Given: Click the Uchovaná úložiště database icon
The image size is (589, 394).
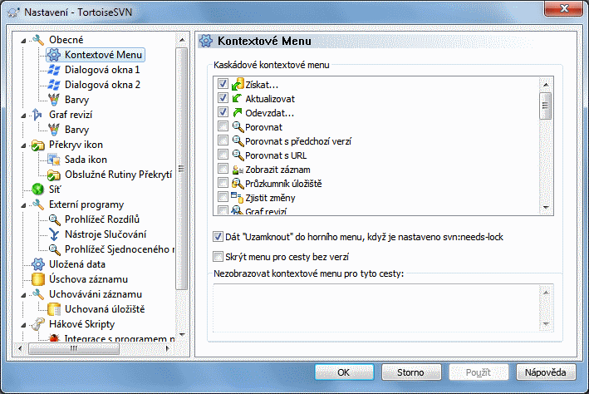Looking at the screenshot, I should (x=54, y=309).
